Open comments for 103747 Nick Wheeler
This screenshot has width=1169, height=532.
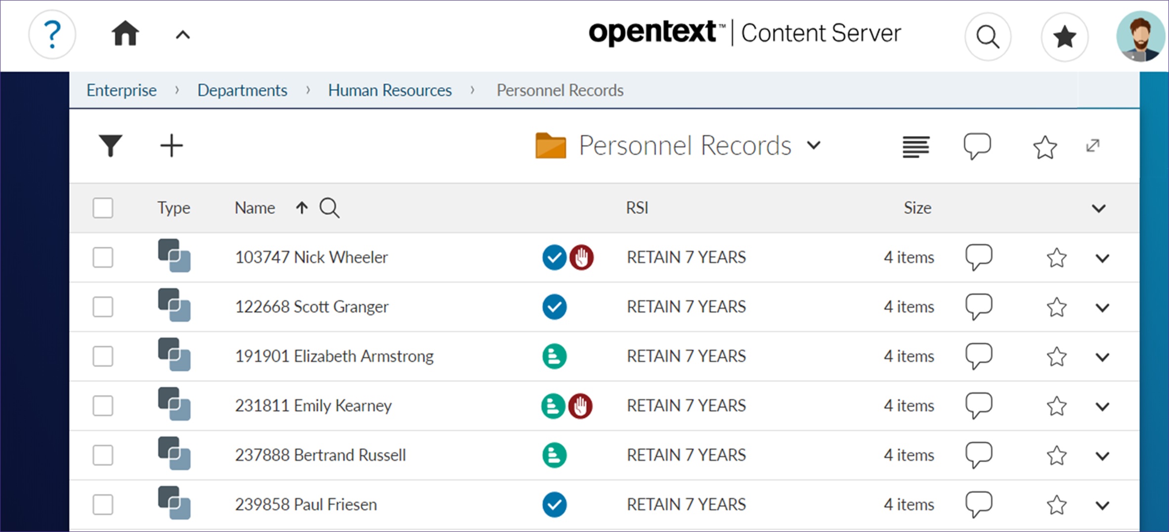(x=979, y=257)
